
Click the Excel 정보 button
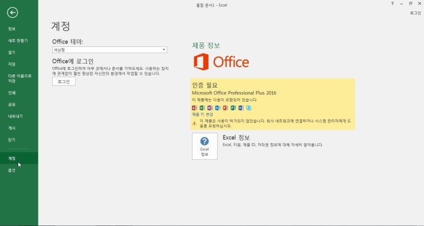click(205, 146)
